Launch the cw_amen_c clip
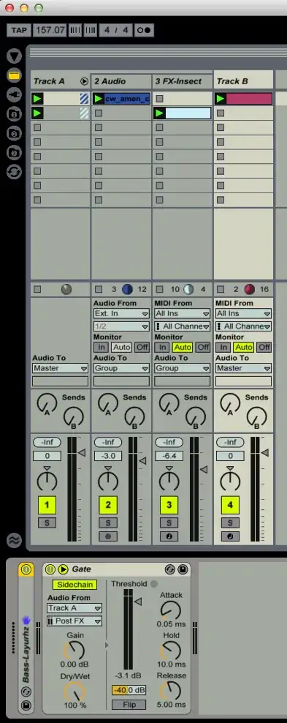Image resolution: width=287 pixels, height=723 pixels. (99, 99)
